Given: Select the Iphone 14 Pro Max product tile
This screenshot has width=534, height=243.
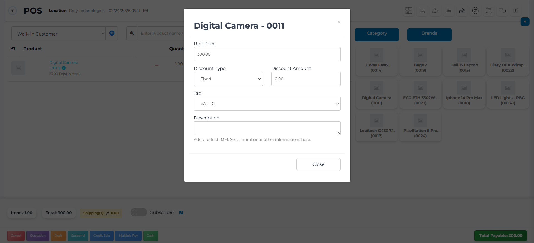Looking at the screenshot, I should coord(464,94).
